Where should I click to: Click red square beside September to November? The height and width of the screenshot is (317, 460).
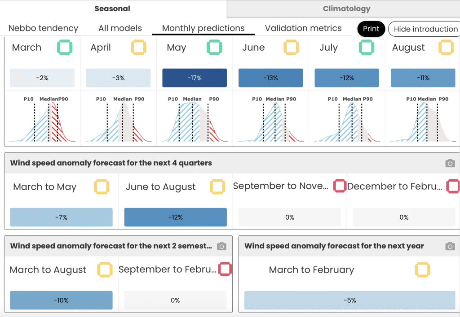(340, 186)
